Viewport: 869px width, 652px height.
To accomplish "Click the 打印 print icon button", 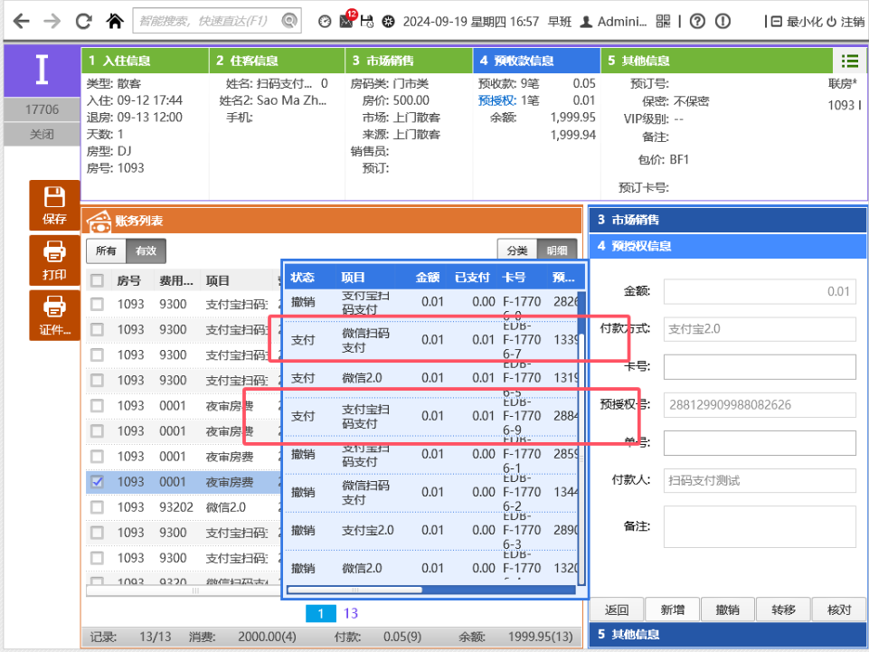I will [x=54, y=260].
